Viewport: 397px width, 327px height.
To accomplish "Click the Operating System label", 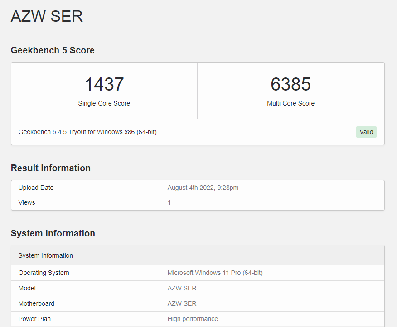I will (44, 273).
